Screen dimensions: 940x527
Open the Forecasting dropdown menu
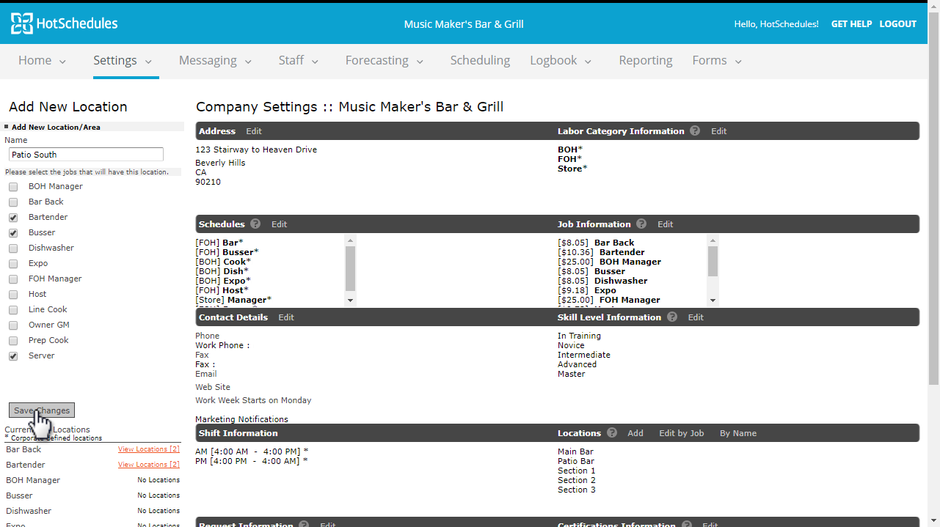[x=385, y=61]
